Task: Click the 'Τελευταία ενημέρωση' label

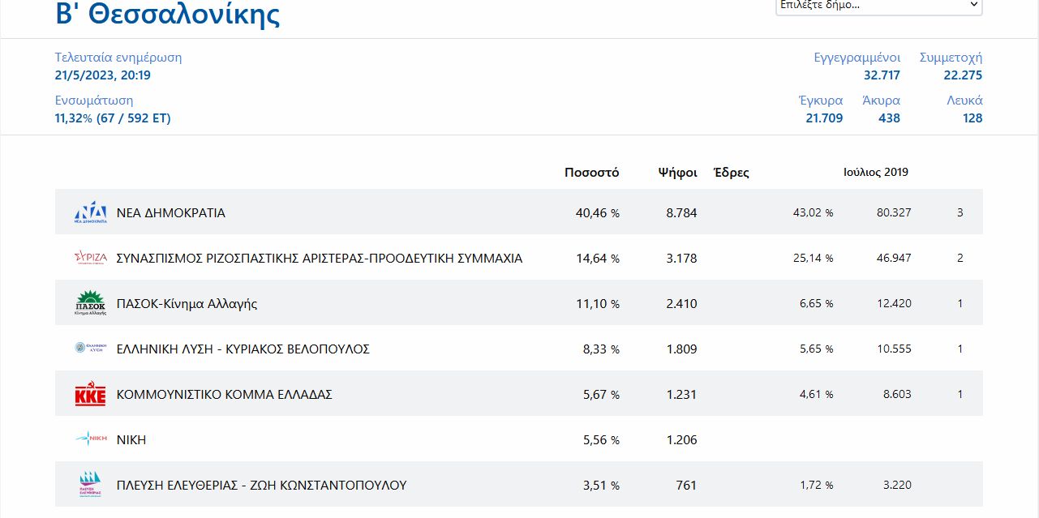Action: click(118, 58)
